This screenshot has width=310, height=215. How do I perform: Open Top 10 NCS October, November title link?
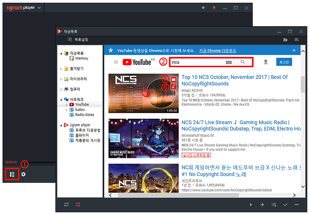[235, 80]
